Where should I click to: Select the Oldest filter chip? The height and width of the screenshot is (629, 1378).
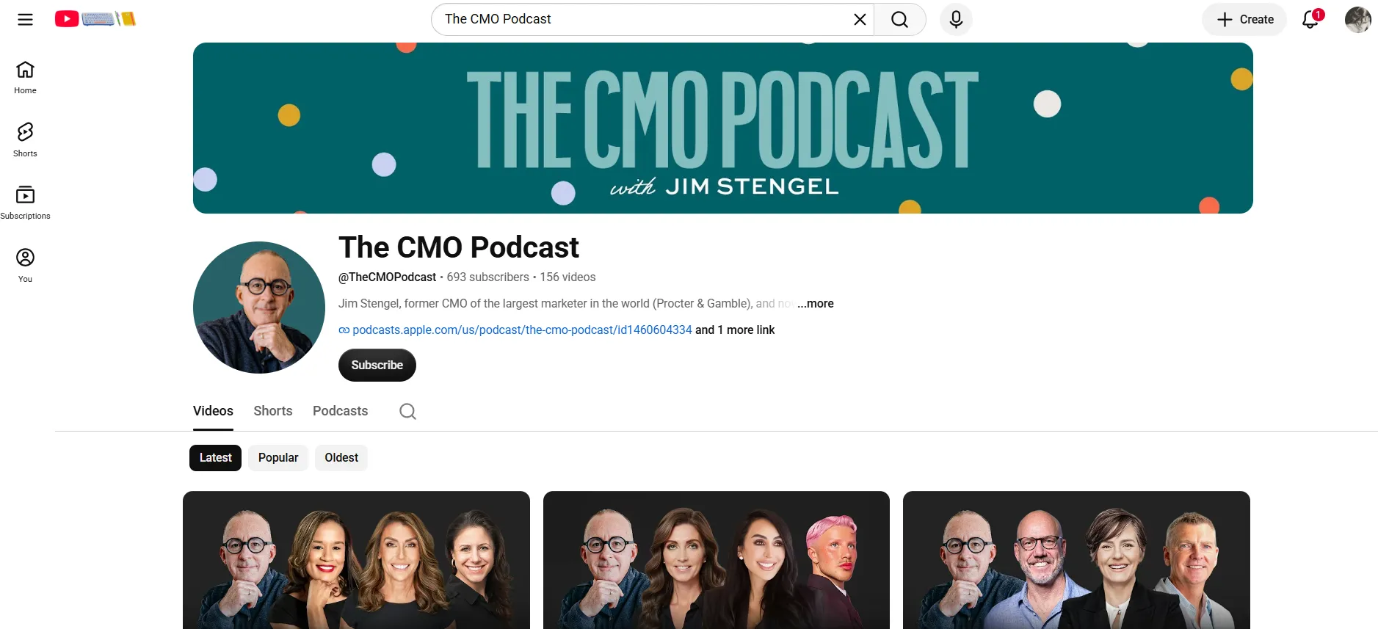click(x=341, y=458)
